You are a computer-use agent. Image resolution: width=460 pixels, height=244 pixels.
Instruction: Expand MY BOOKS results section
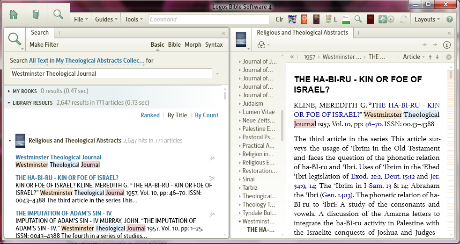coord(9,92)
